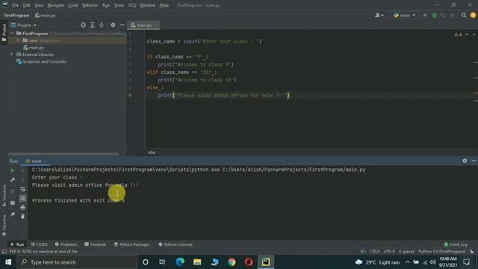
Task: Open Python 3.9 interpreter selector
Action: [441, 252]
